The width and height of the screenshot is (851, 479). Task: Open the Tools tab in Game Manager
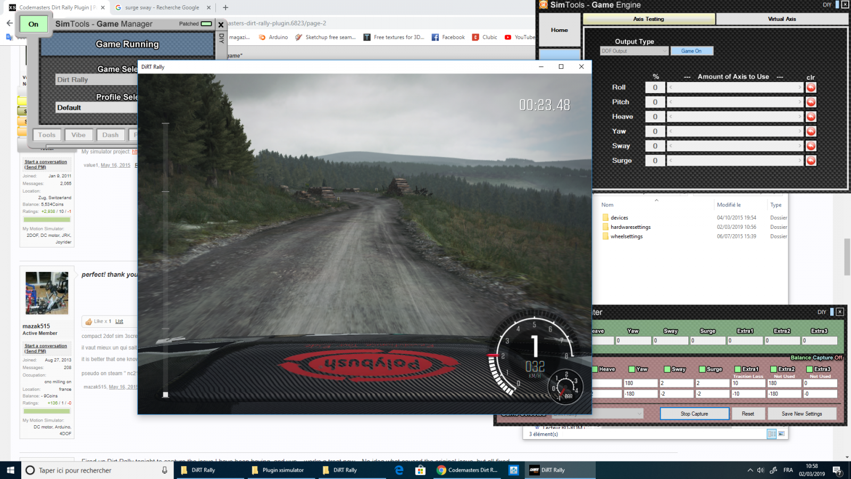coord(47,135)
